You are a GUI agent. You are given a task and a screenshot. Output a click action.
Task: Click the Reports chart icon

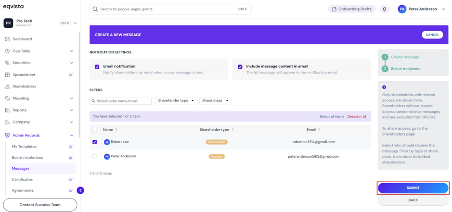point(8,110)
